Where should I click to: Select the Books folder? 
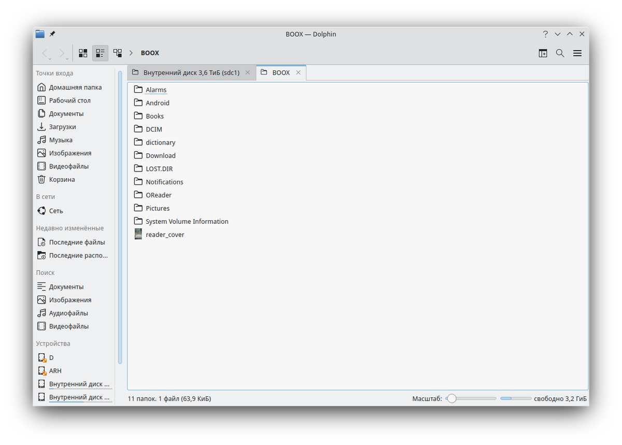point(149,116)
